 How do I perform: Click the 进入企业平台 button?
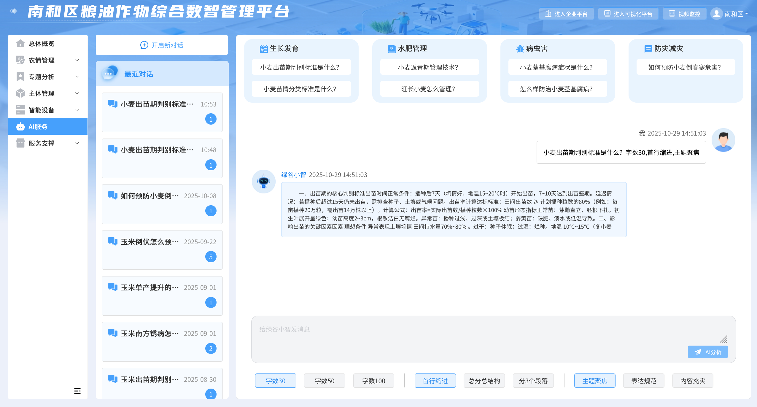pyautogui.click(x=566, y=14)
